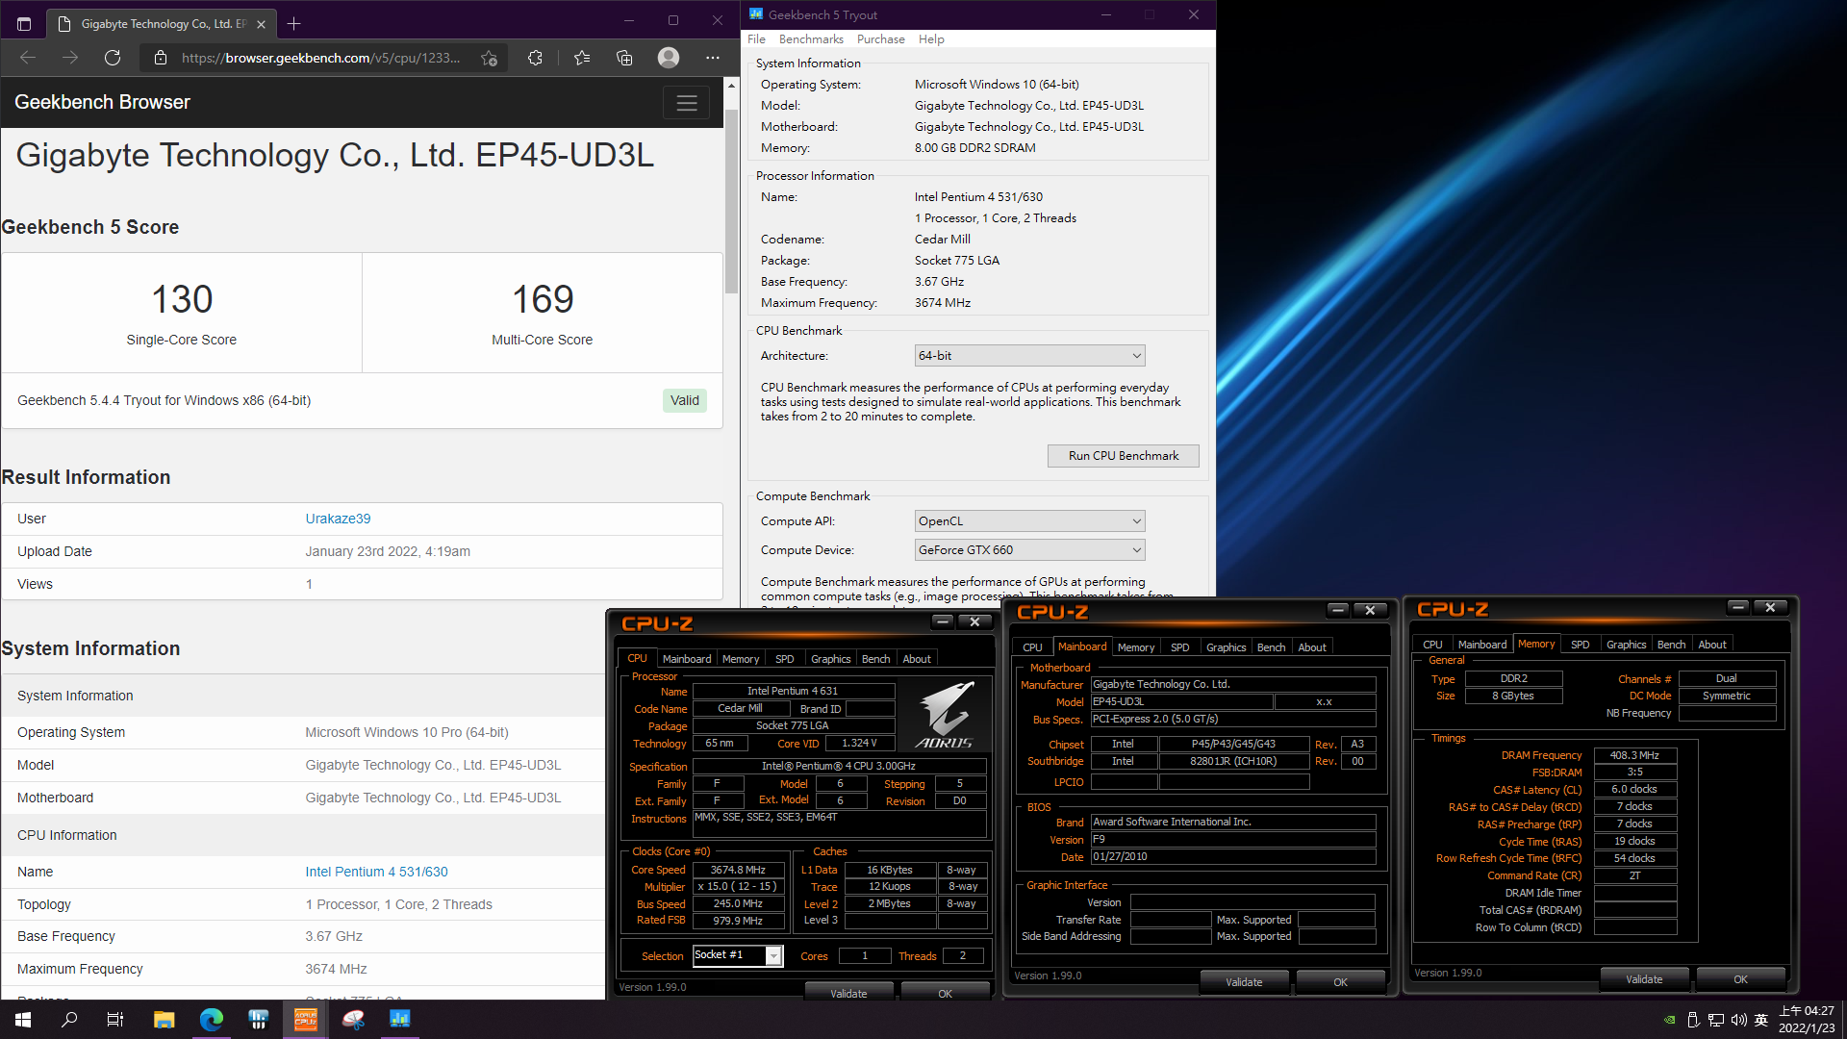This screenshot has width=1847, height=1039.
Task: Open the File menu in Geekbench
Action: [x=757, y=39]
